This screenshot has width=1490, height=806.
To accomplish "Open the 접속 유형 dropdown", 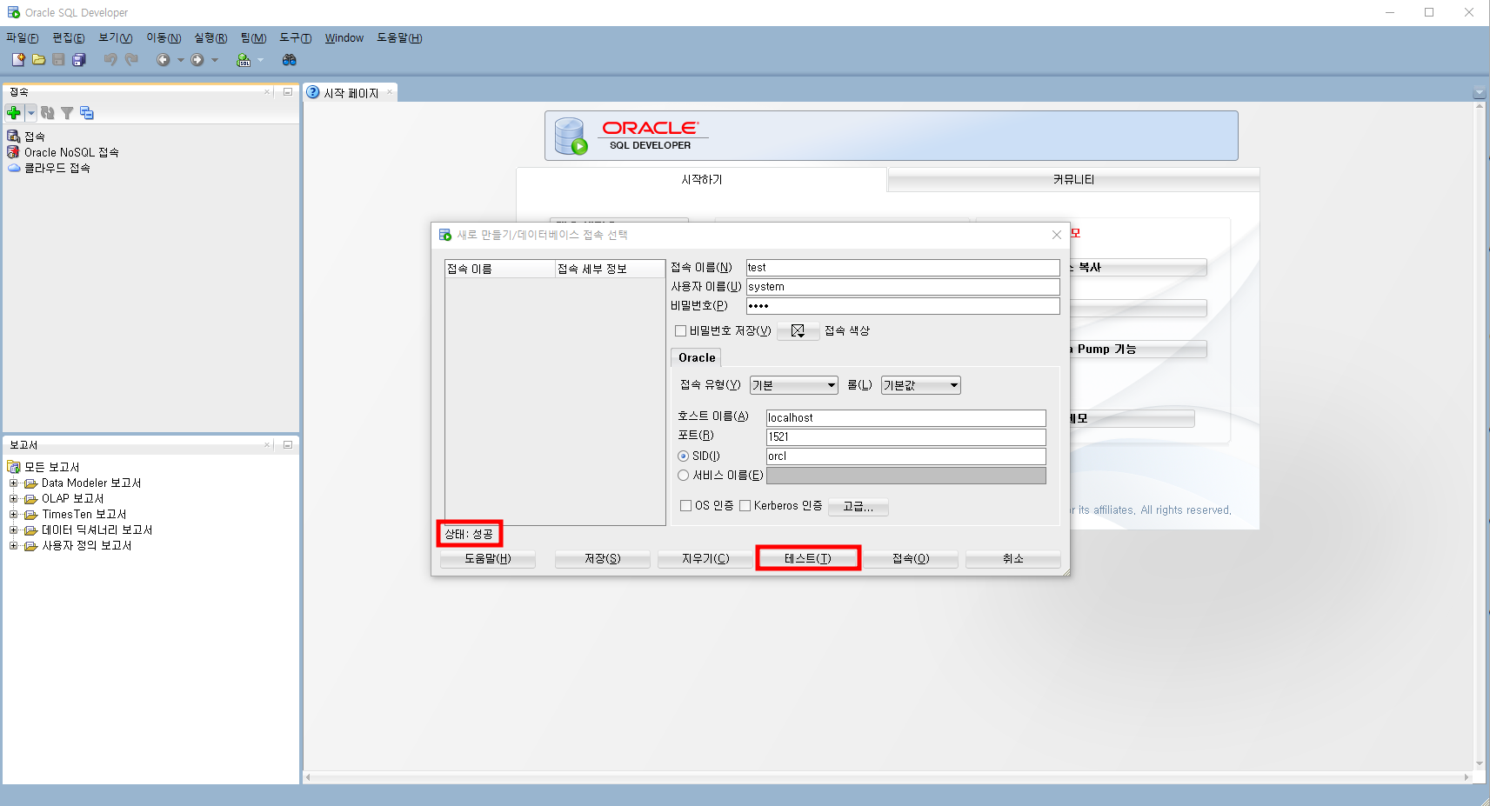I will point(794,385).
